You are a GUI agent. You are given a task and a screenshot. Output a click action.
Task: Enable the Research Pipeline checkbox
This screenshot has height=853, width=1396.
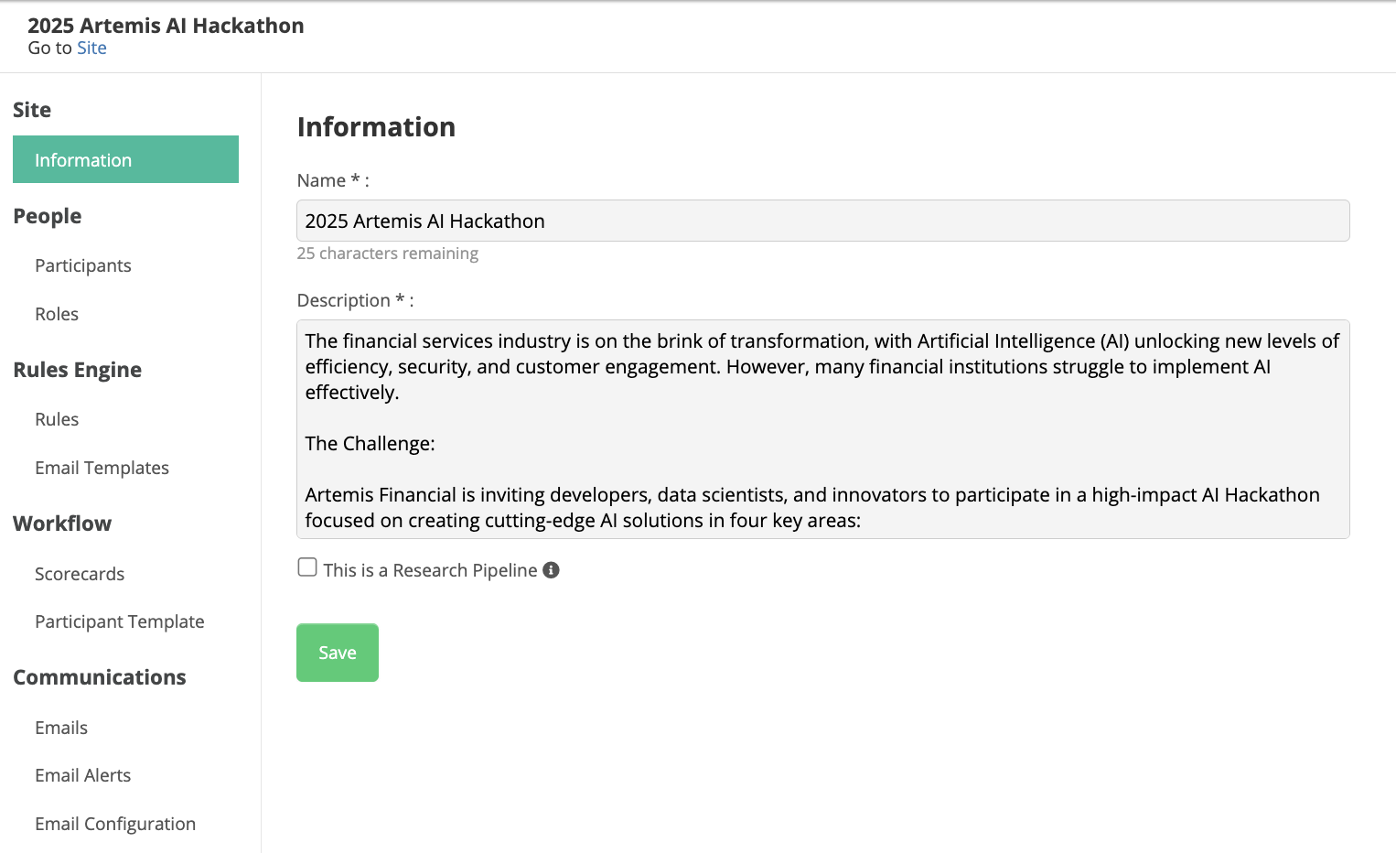[x=307, y=567]
